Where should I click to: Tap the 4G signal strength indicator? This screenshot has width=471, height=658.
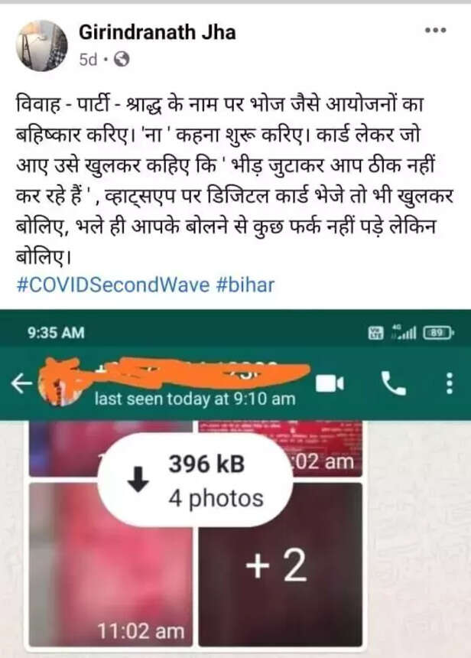[404, 331]
